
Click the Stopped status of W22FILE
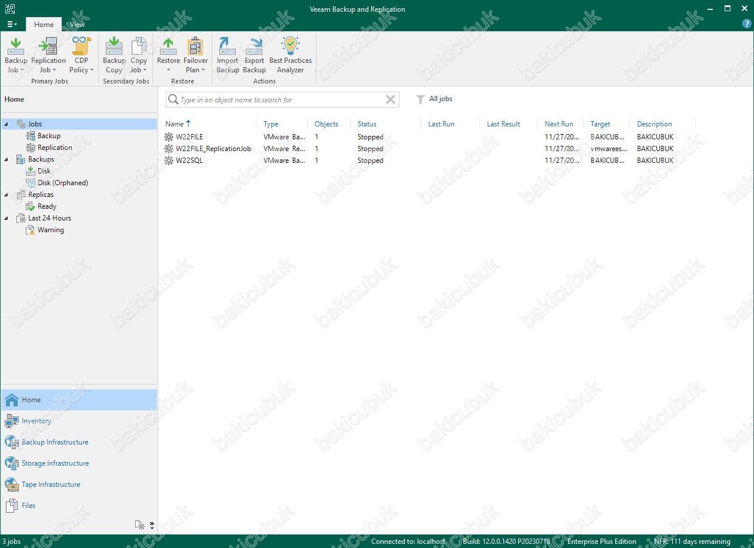(371, 137)
